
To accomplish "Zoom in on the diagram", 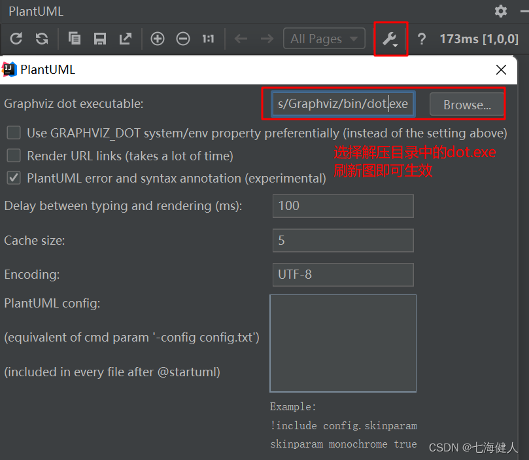I will [157, 39].
